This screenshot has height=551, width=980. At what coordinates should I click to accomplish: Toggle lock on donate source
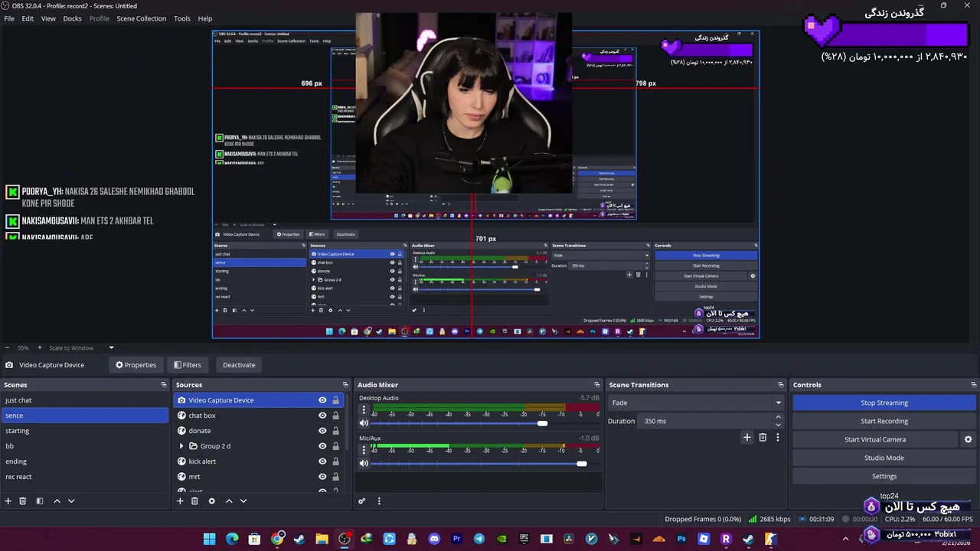tap(335, 431)
